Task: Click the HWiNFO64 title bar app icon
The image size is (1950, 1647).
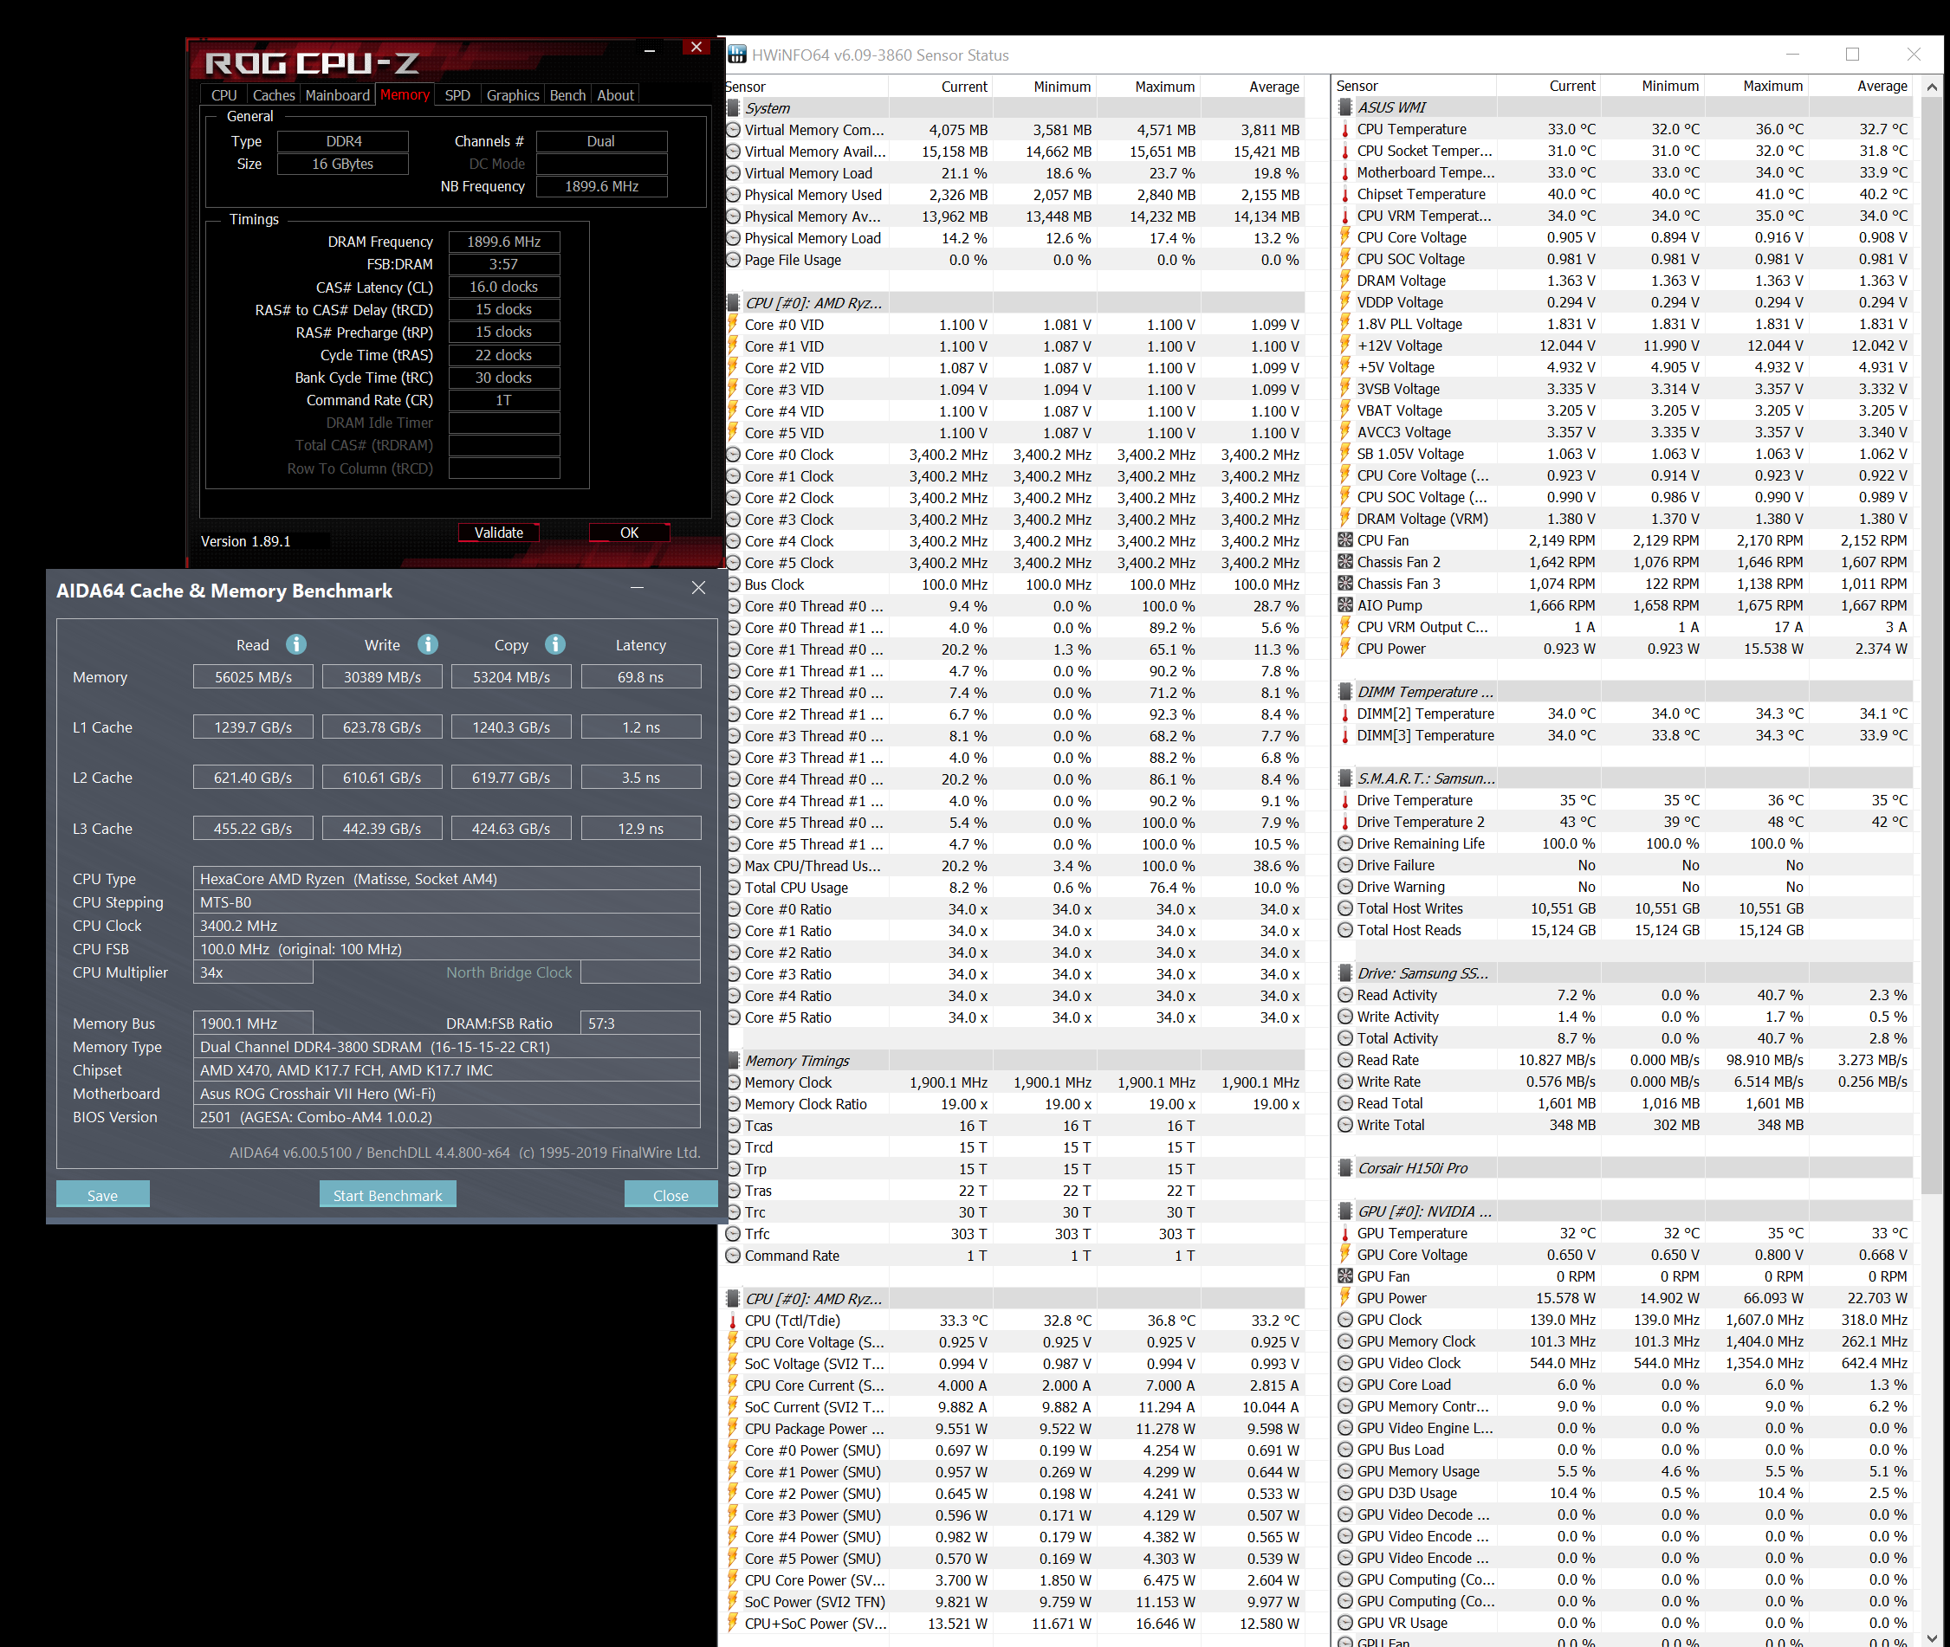Action: point(737,55)
